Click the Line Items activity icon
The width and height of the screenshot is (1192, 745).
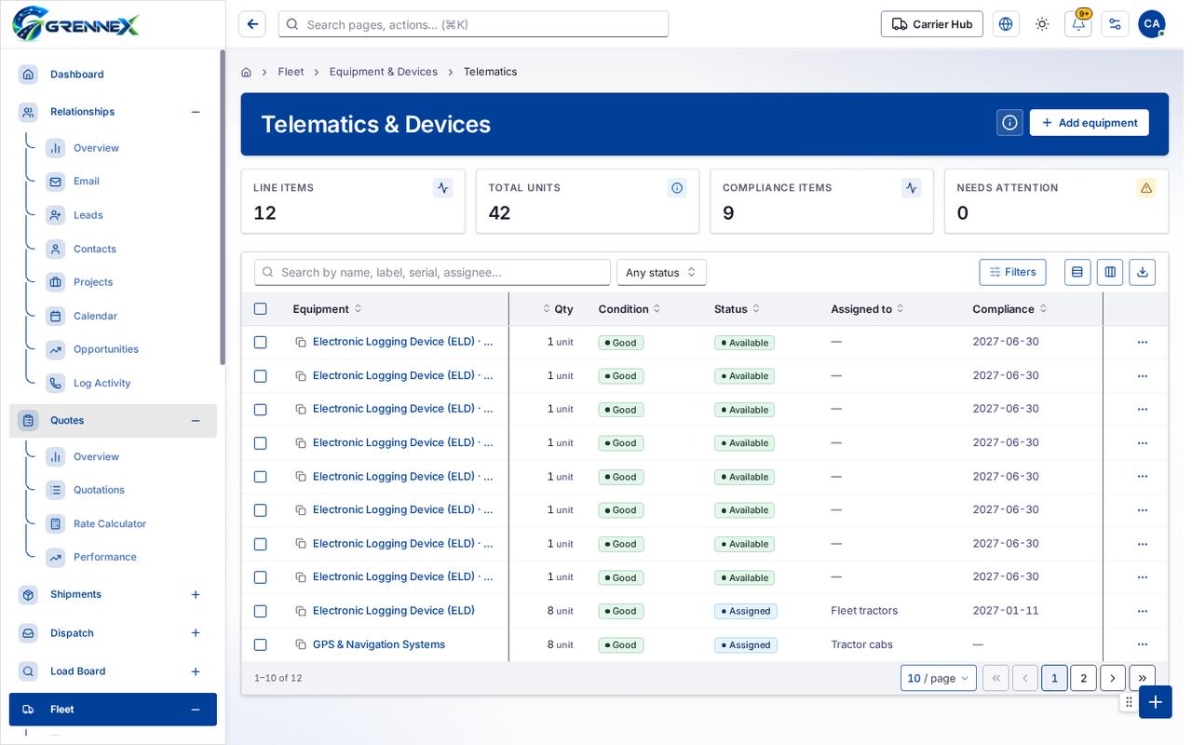(x=443, y=188)
